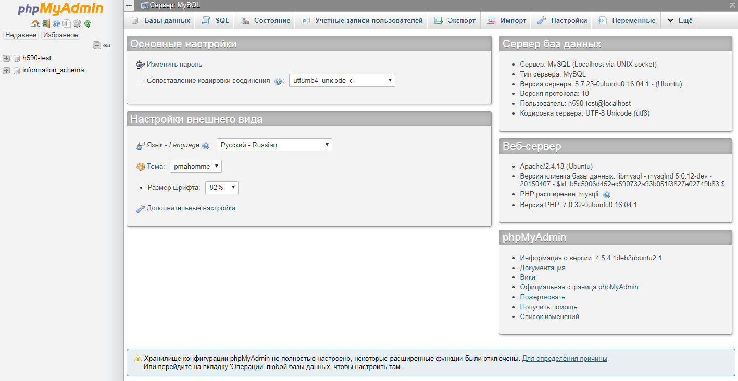Image resolution: width=738 pixels, height=381 pixels.
Task: Select information_schema database name
Action: (x=53, y=70)
